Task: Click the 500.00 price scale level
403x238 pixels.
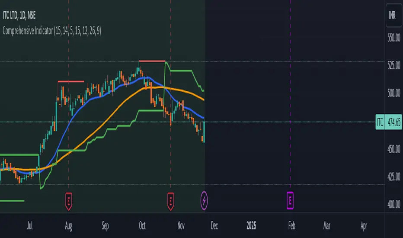Action: coord(394,93)
